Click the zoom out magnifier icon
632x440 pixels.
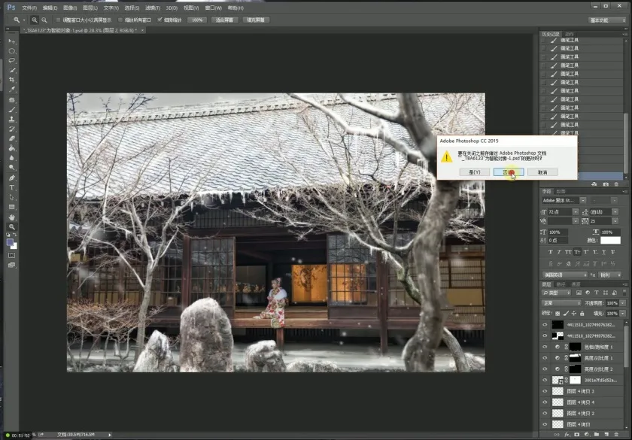pos(44,20)
